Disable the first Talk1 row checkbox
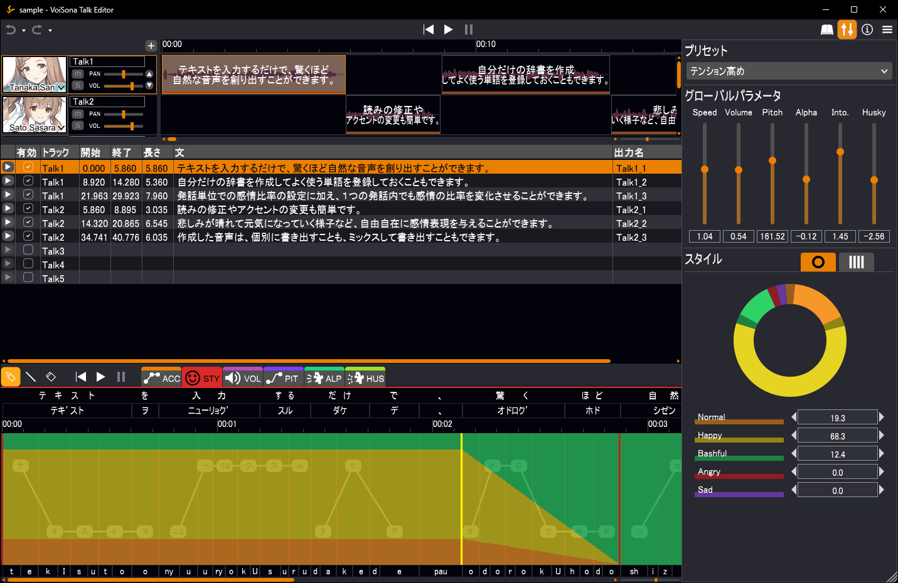The width and height of the screenshot is (898, 583). 28,167
